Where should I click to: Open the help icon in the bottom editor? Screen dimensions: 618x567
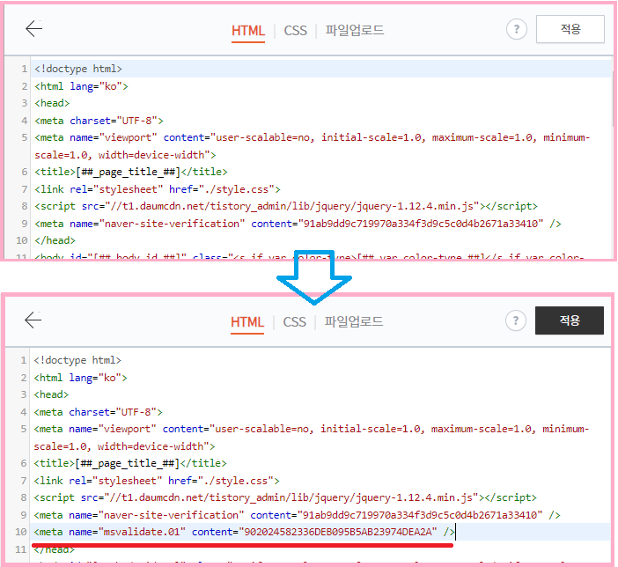[516, 320]
